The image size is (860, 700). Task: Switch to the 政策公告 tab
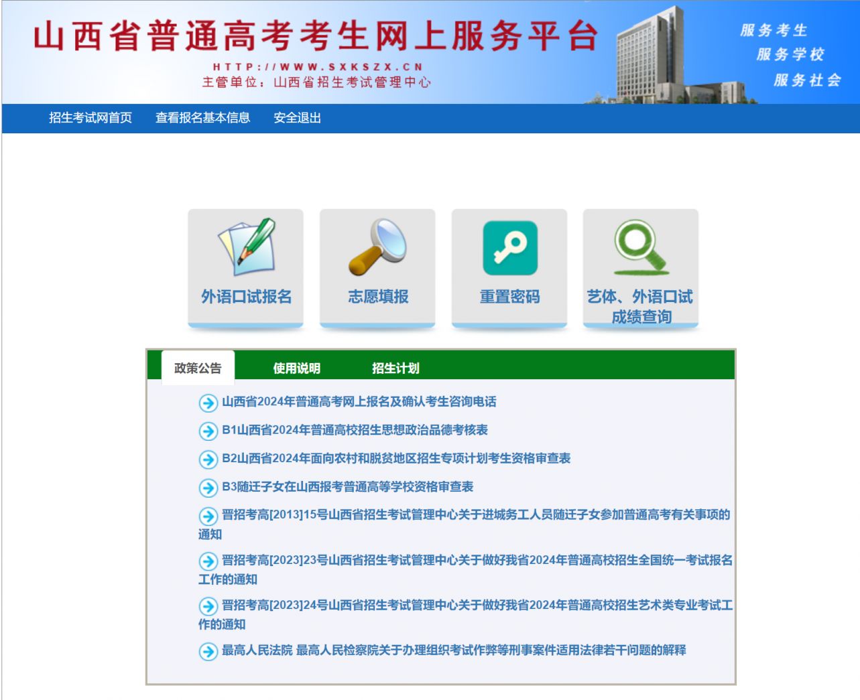click(x=198, y=368)
